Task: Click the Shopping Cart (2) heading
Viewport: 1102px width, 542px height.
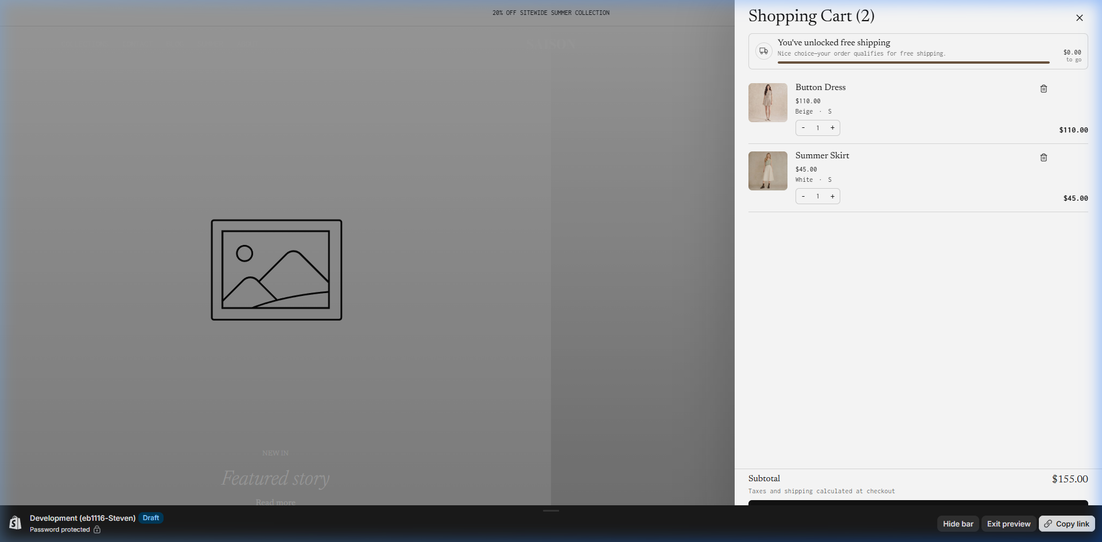Action: pos(811,16)
